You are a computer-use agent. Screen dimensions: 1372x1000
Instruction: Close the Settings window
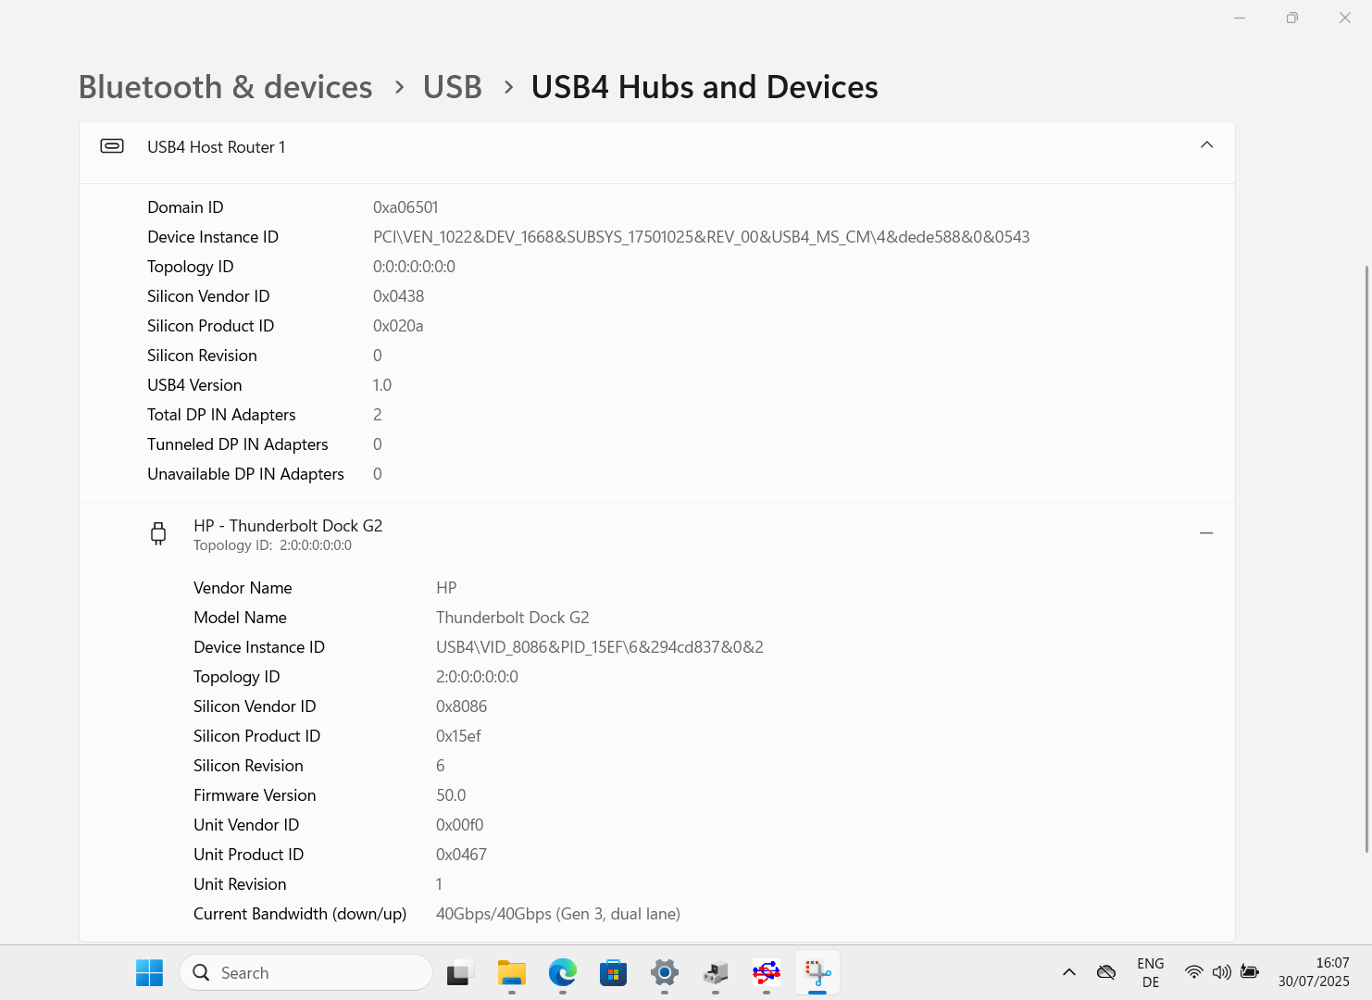[x=1345, y=18]
